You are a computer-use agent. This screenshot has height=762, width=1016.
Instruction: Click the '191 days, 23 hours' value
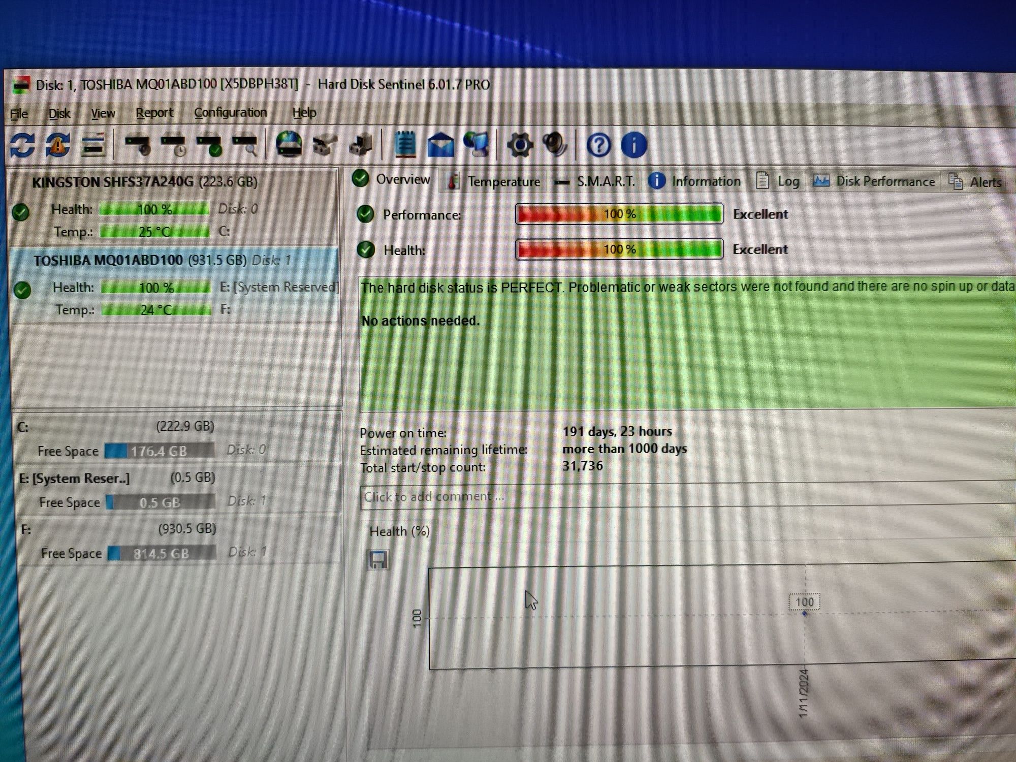point(617,431)
